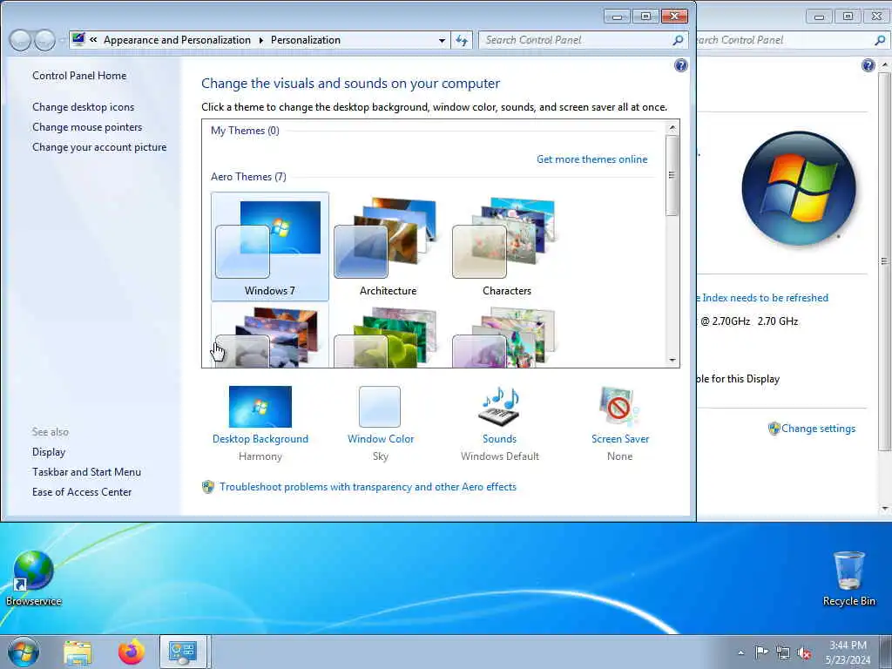
Task: Open the Sounds music notes icon
Action: point(499,406)
